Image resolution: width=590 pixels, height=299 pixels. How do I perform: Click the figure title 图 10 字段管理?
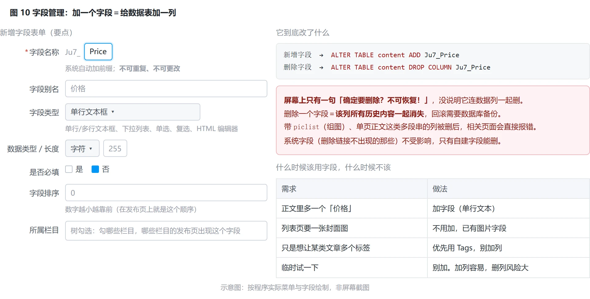93,13
